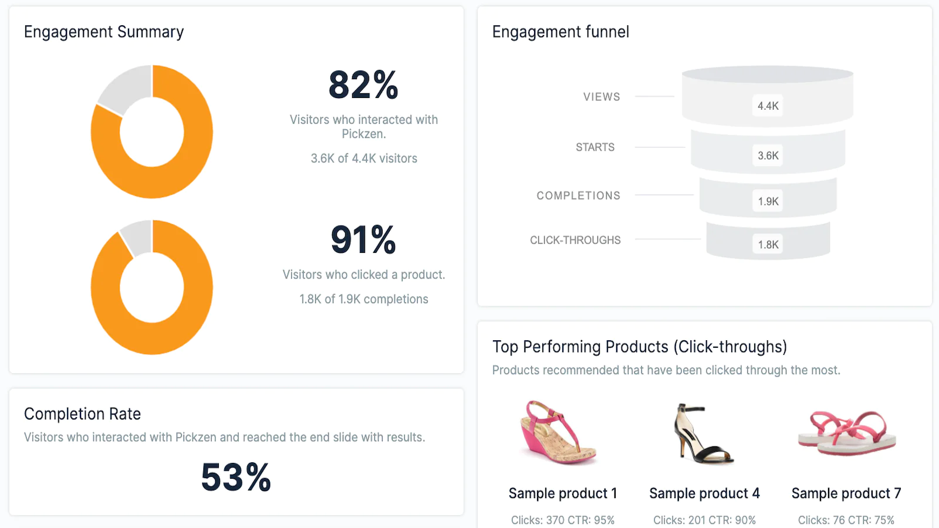Click the Engagement Summary heading
The image size is (939, 528).
pyautogui.click(x=104, y=32)
